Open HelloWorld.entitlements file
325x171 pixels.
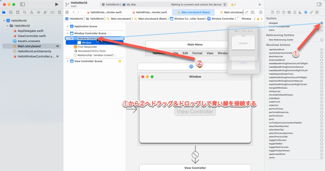(x=34, y=51)
